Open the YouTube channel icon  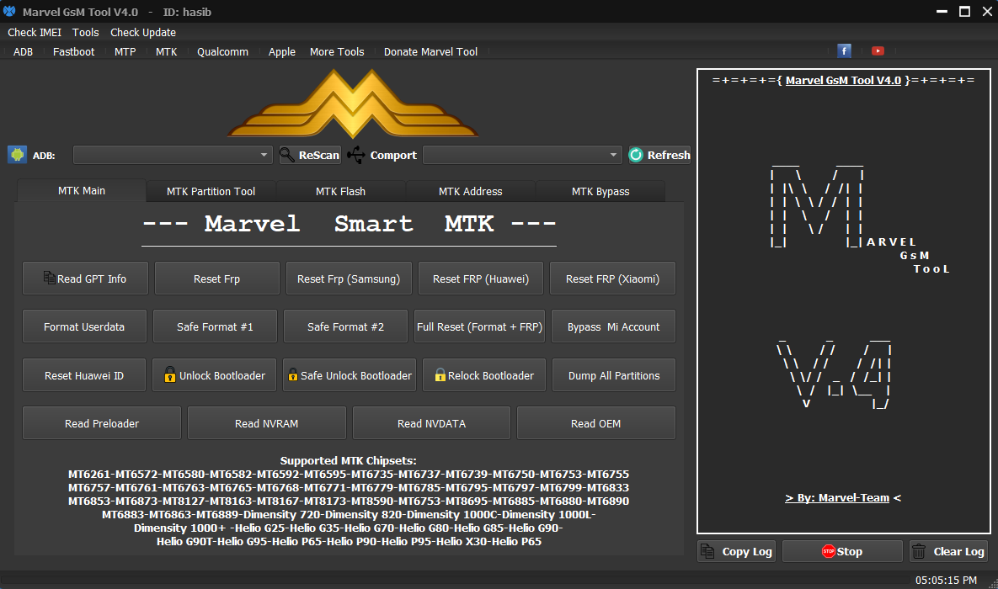pos(878,50)
